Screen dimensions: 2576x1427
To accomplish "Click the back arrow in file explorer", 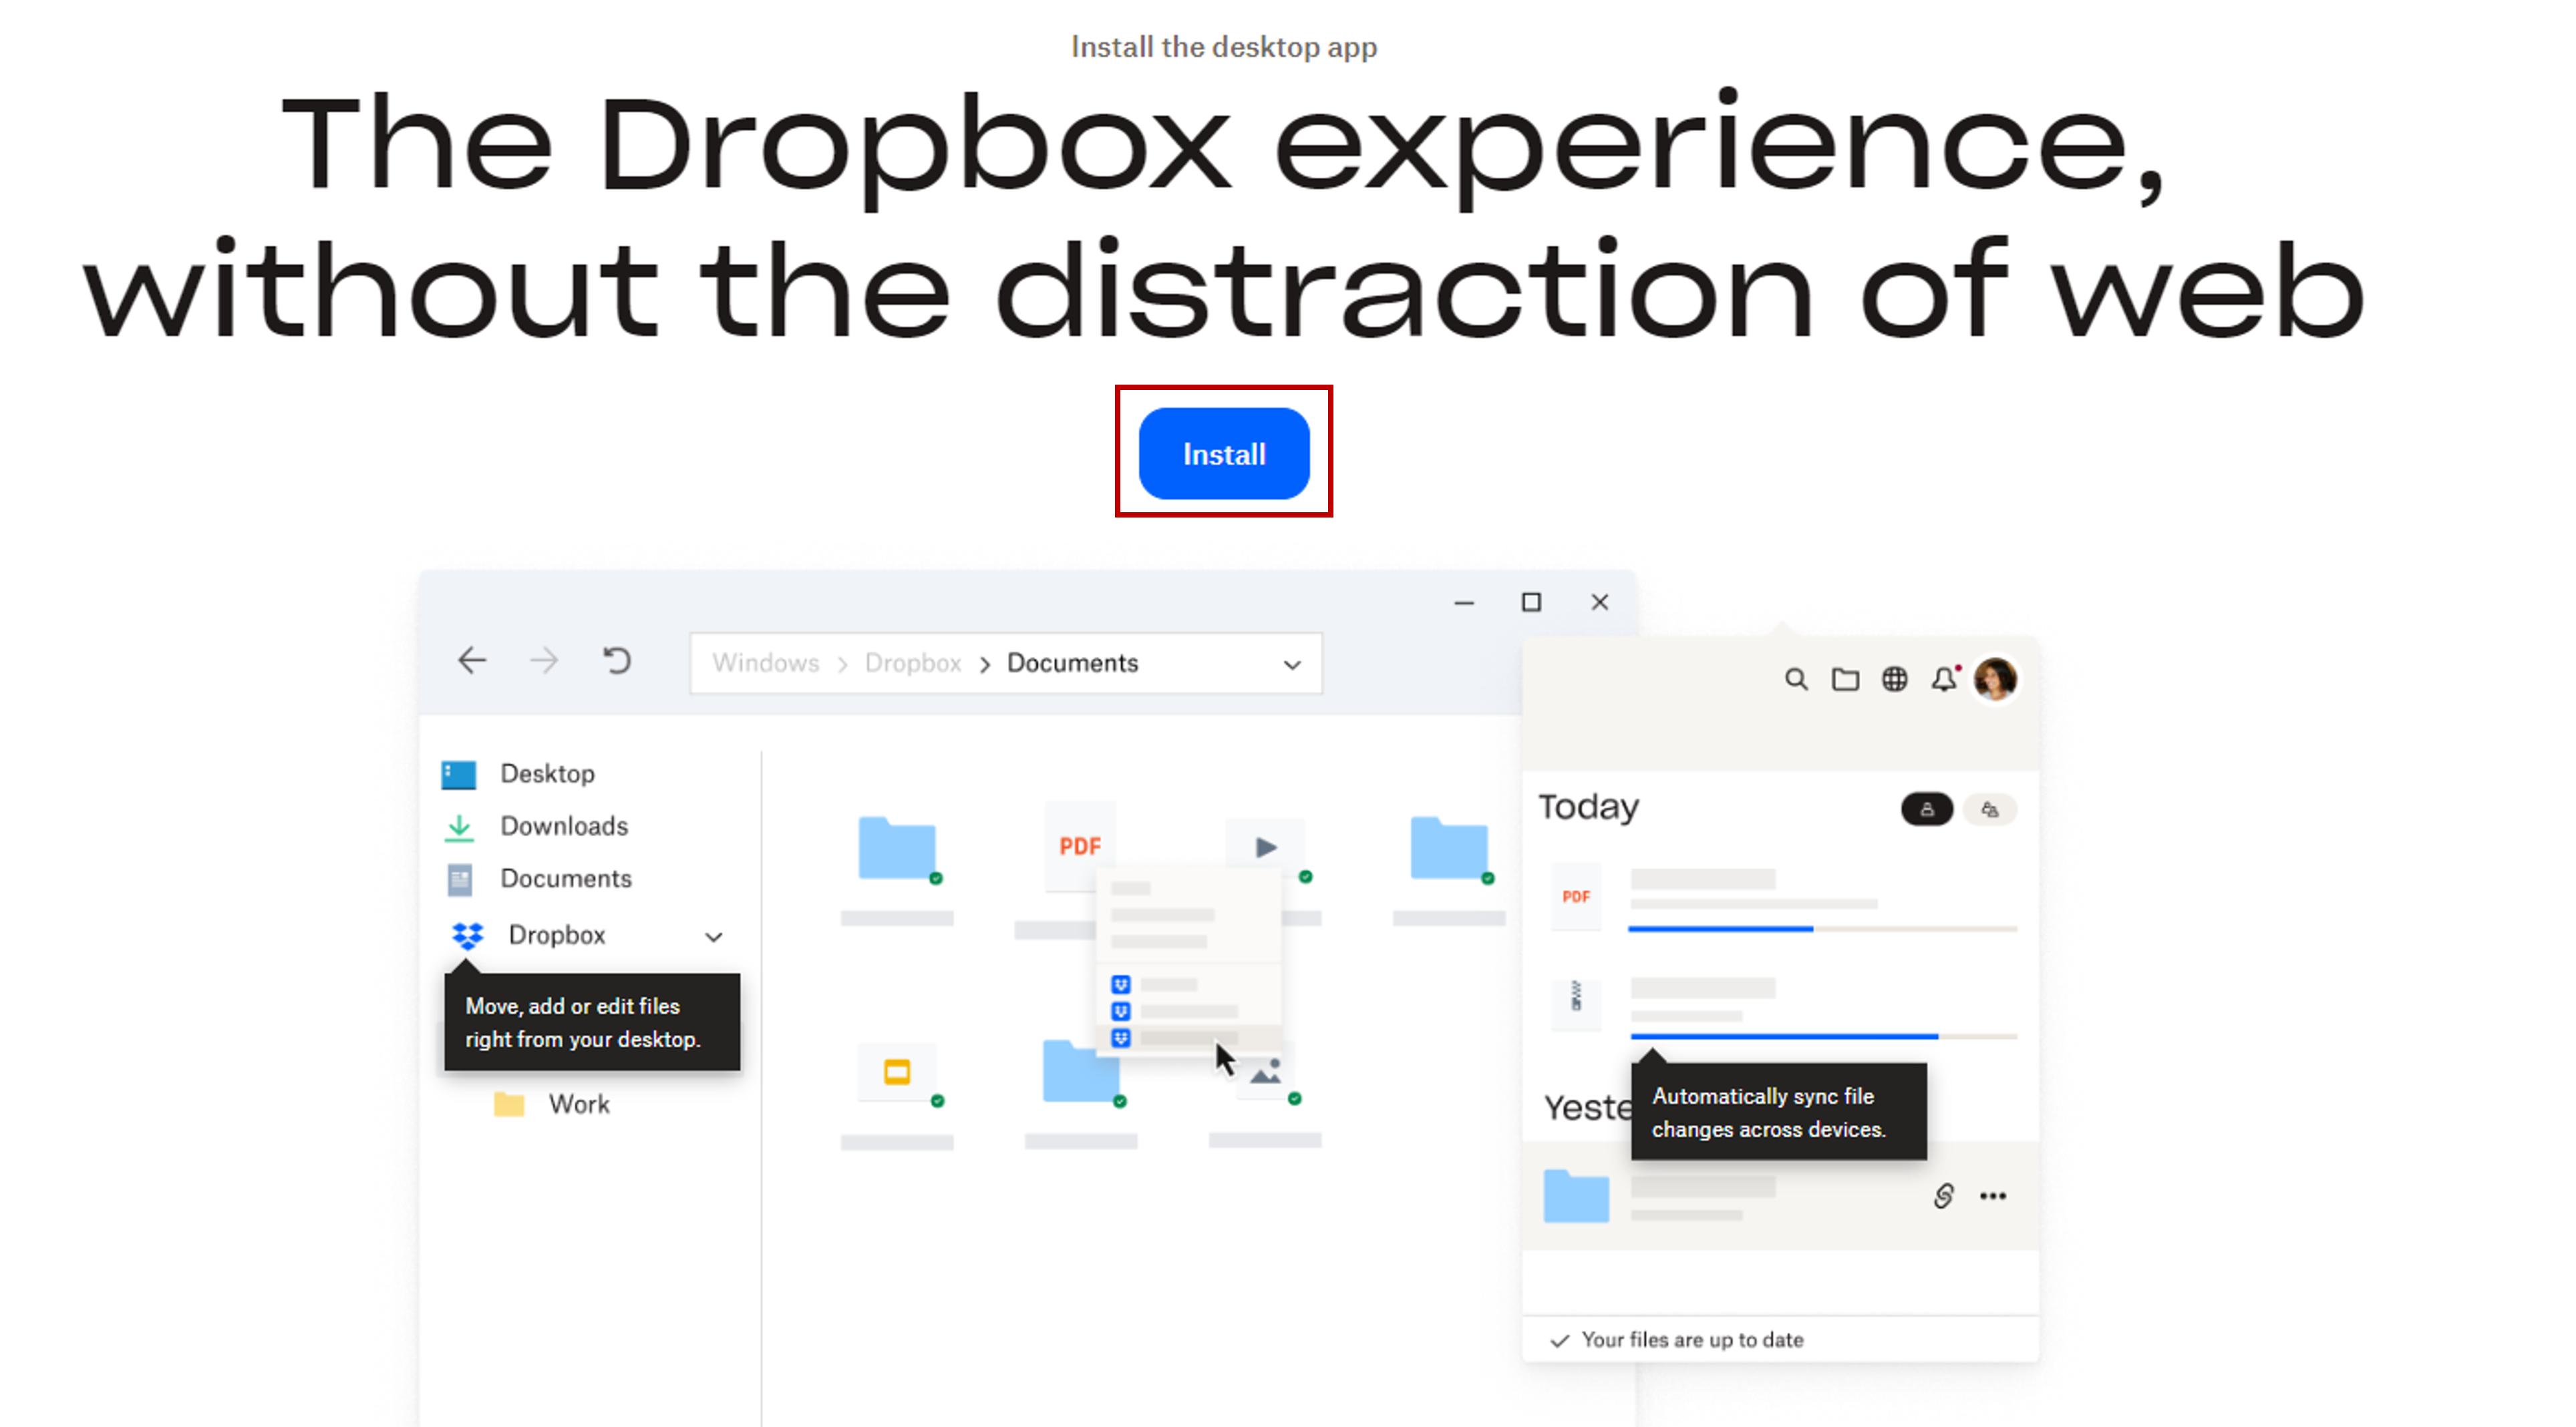I will [x=472, y=660].
